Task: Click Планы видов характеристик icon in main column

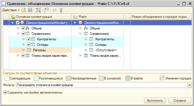Action: (27, 56)
